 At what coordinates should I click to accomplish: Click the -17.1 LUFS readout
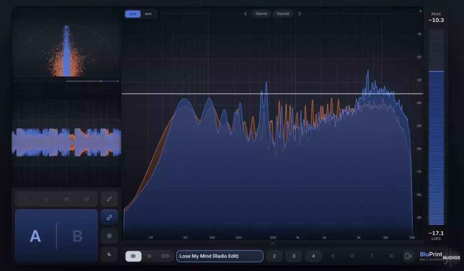pos(436,236)
